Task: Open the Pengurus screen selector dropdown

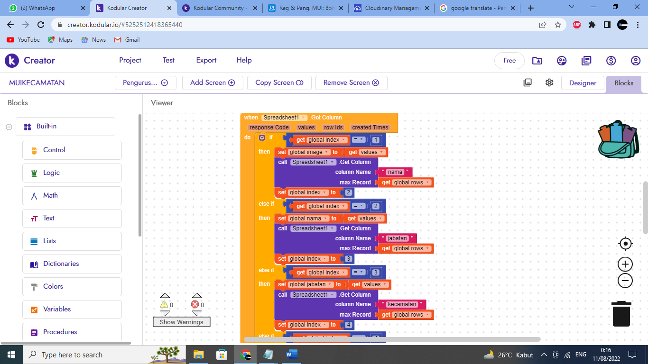Action: click(146, 83)
